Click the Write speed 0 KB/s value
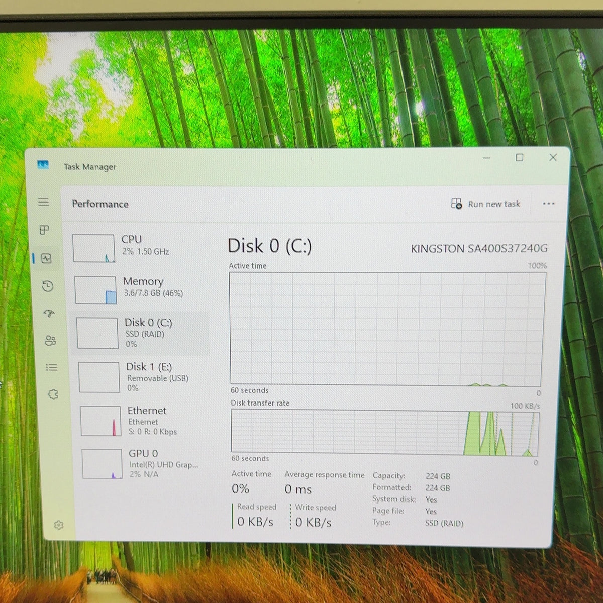Image resolution: width=603 pixels, height=603 pixels. pyautogui.click(x=313, y=523)
